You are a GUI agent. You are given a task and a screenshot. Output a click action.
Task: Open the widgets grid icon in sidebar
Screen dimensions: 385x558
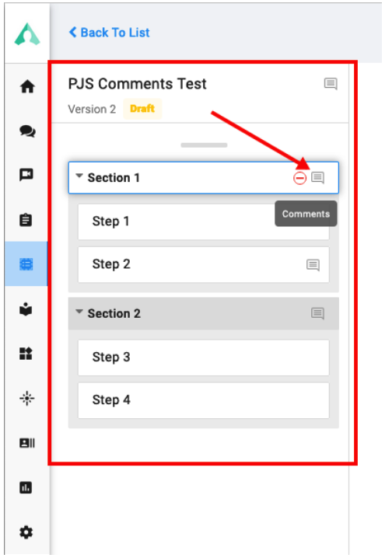(26, 354)
